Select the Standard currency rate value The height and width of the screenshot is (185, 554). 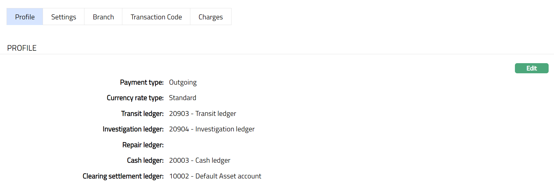(182, 98)
